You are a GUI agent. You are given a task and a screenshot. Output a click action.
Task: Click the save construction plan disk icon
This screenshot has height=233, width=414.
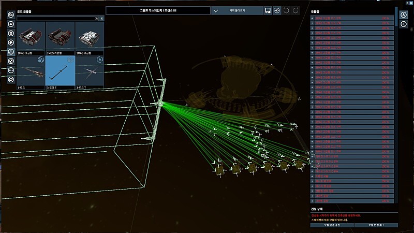268,10
